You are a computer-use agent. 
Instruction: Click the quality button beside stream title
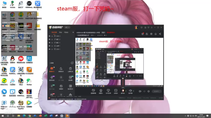point(103,33)
